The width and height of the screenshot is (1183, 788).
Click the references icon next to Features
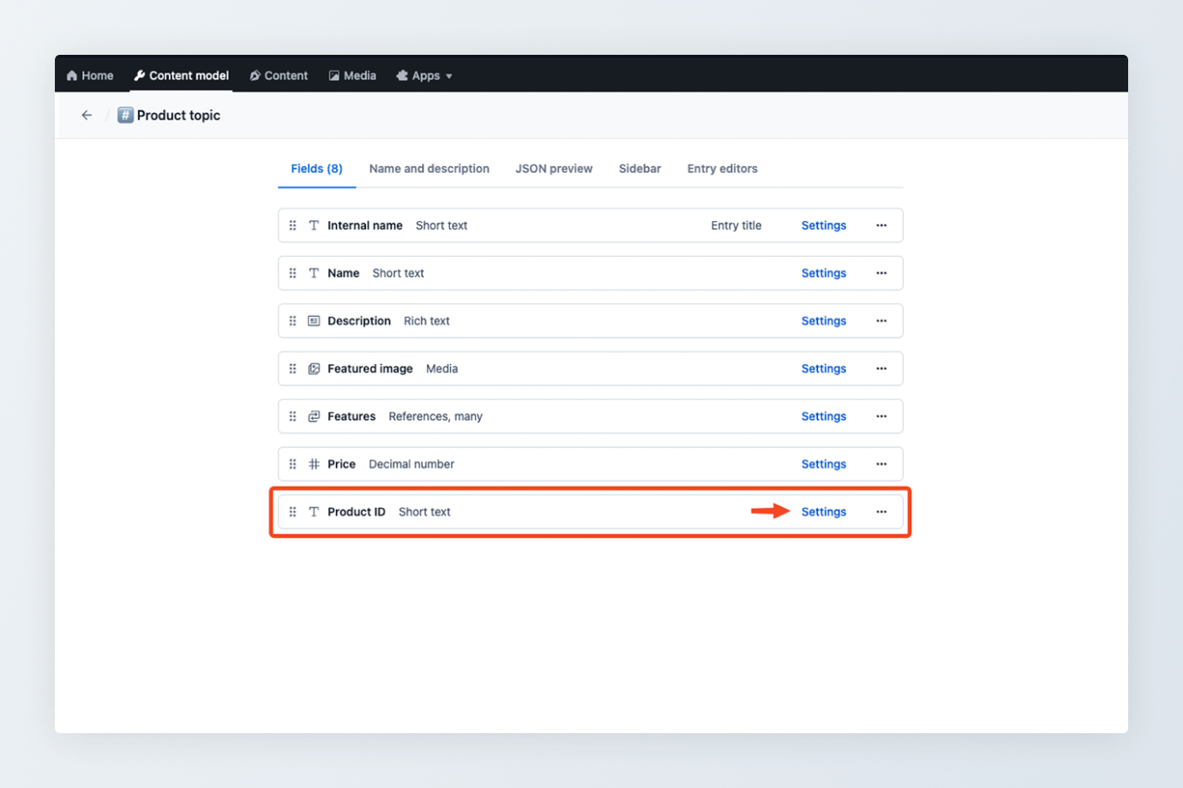(x=314, y=415)
